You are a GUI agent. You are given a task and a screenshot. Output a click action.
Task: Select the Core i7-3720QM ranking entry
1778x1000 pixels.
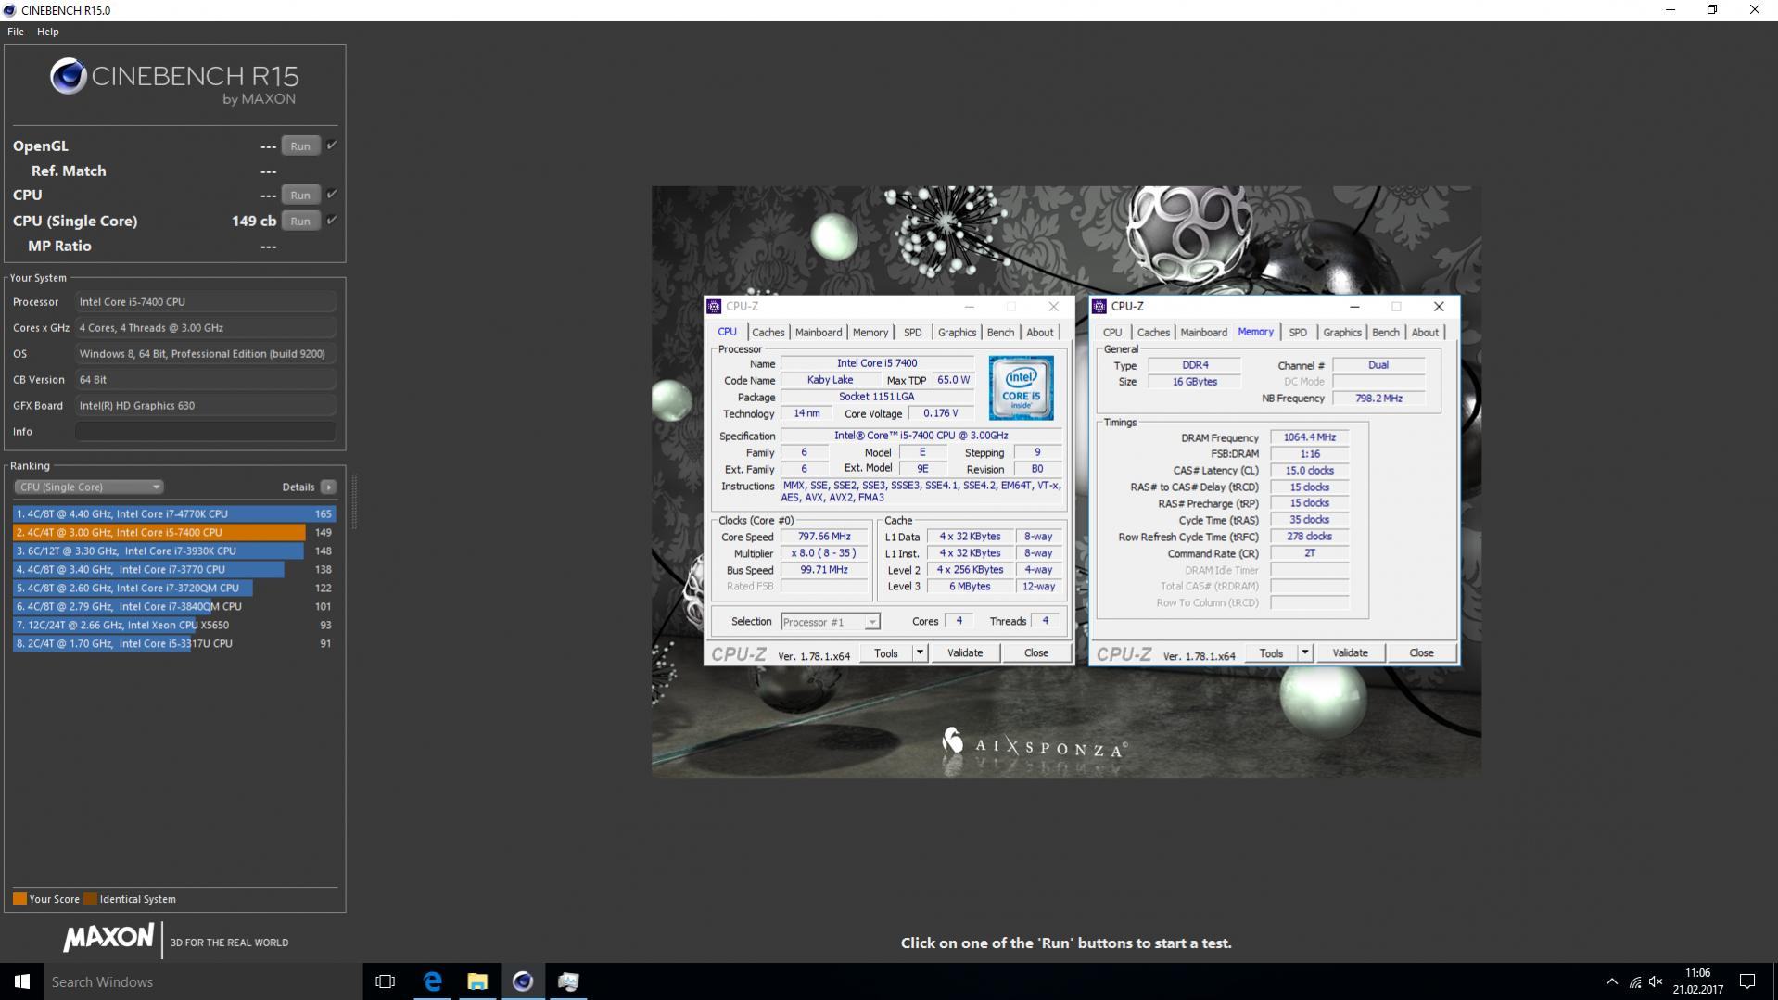point(174,589)
